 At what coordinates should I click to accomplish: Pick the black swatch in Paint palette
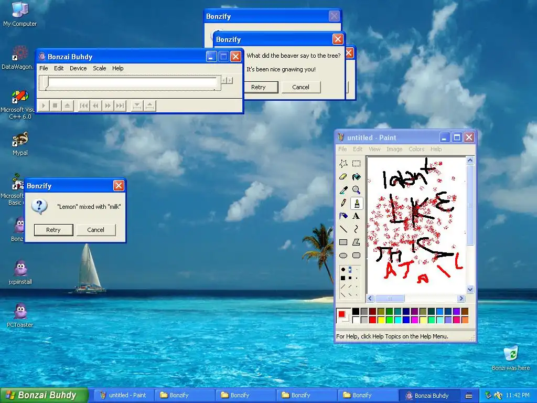[x=356, y=311]
